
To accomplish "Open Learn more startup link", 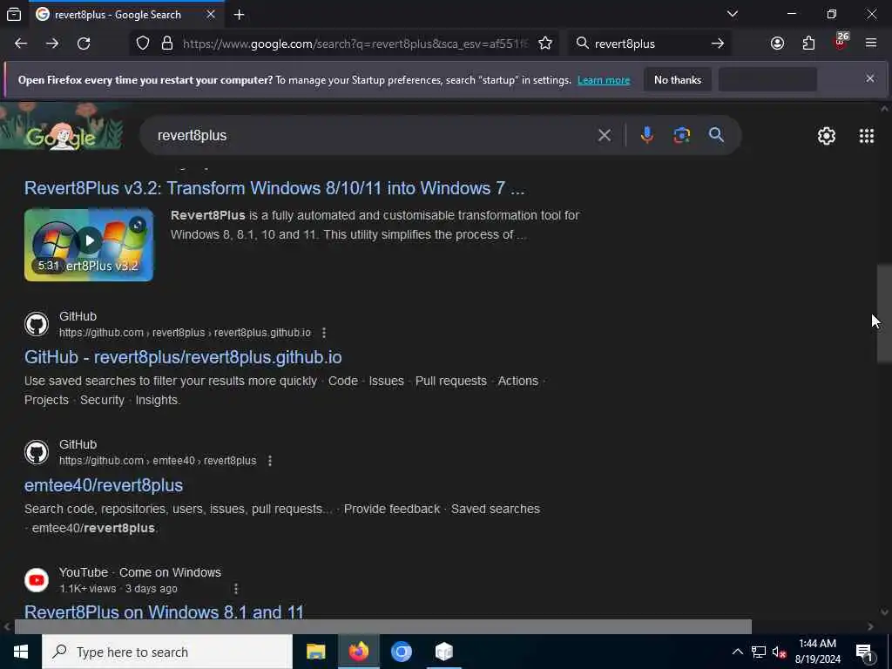I will click(x=604, y=80).
